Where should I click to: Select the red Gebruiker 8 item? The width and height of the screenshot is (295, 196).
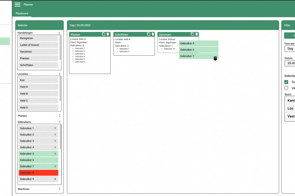pos(38,173)
